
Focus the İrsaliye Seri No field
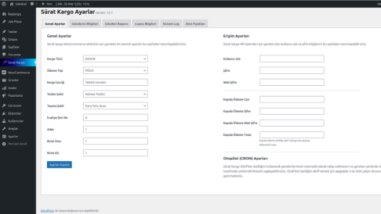click(115, 117)
